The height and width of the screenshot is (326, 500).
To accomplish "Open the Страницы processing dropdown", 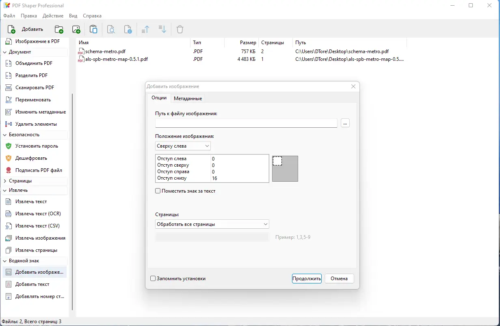I will tap(212, 224).
